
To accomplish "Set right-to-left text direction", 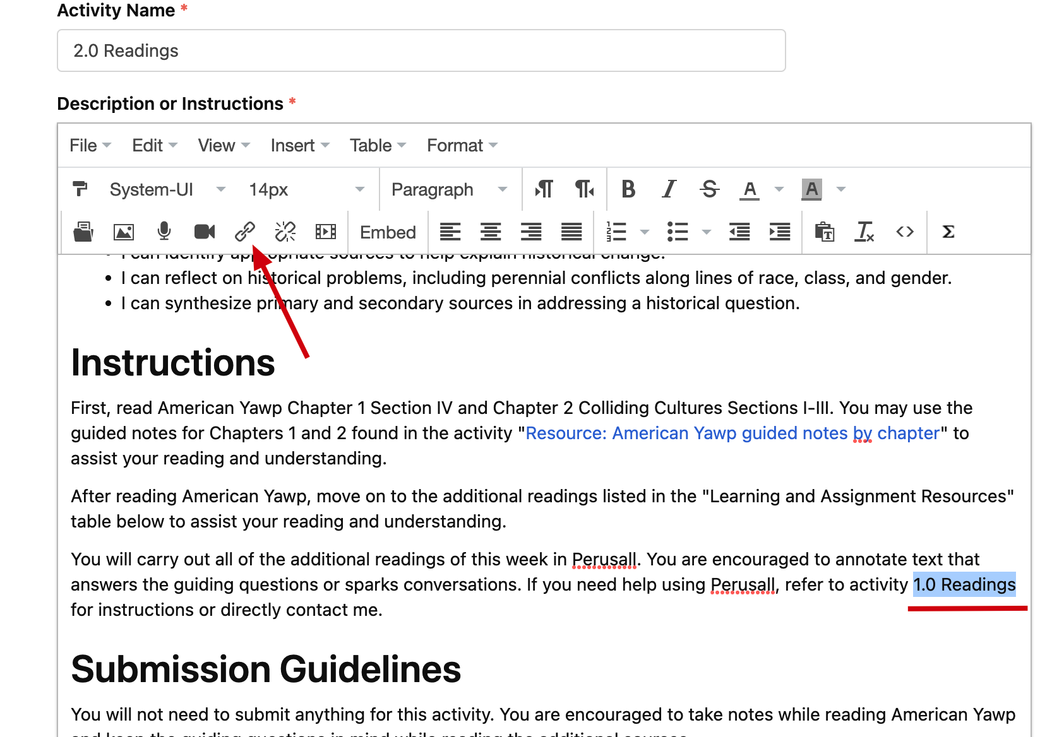I will point(584,189).
